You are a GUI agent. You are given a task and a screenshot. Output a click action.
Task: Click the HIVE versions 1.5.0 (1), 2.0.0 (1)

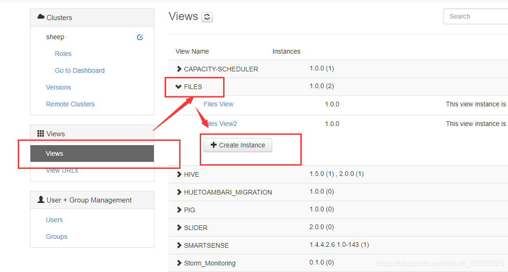click(x=337, y=174)
